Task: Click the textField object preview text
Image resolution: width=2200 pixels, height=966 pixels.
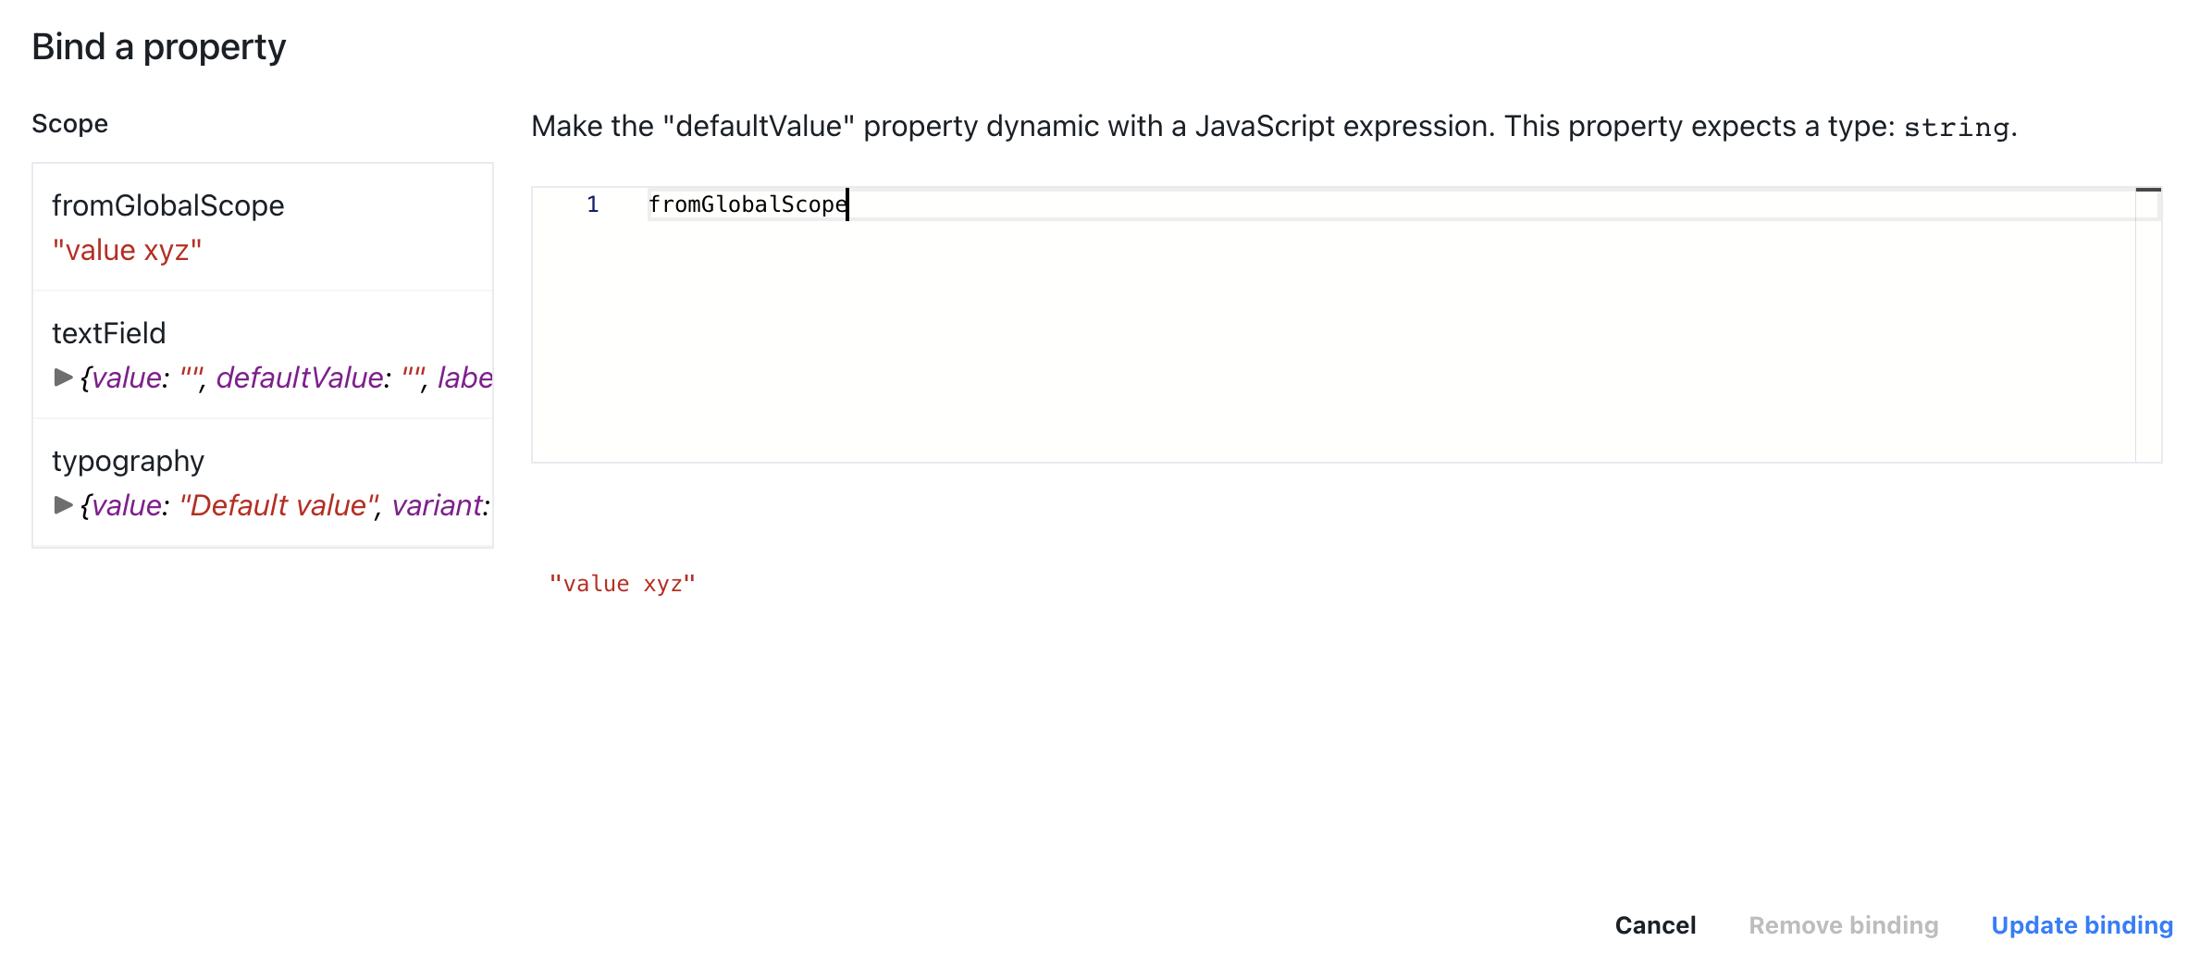Action: [287, 378]
